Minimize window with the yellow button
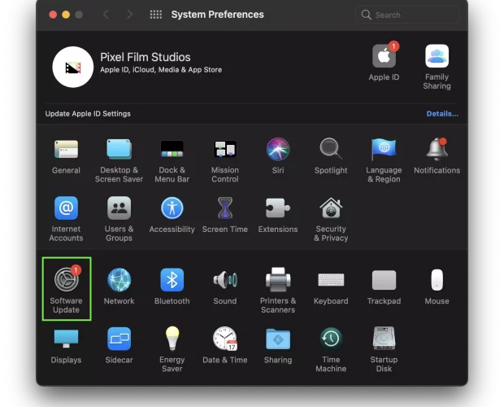The image size is (504, 407). [x=66, y=15]
